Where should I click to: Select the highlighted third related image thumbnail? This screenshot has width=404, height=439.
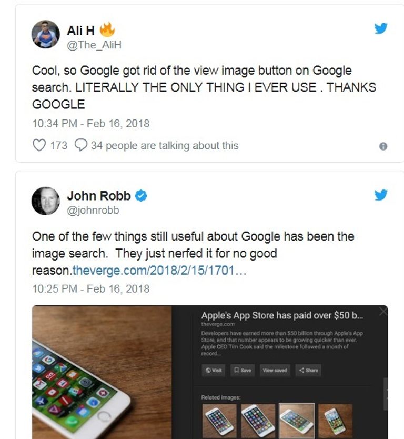click(297, 421)
